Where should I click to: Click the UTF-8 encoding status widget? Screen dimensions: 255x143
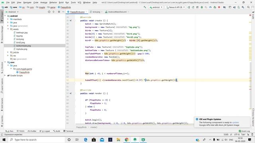coord(237,135)
